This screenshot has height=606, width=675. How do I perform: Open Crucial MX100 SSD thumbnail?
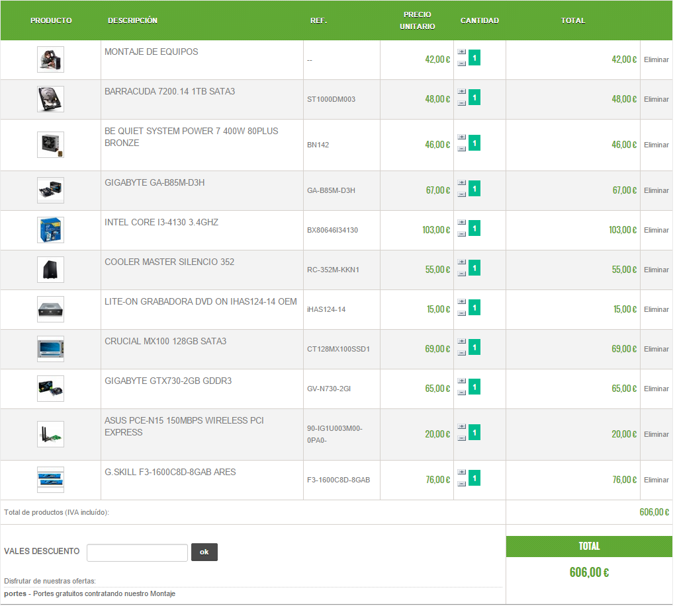50,348
